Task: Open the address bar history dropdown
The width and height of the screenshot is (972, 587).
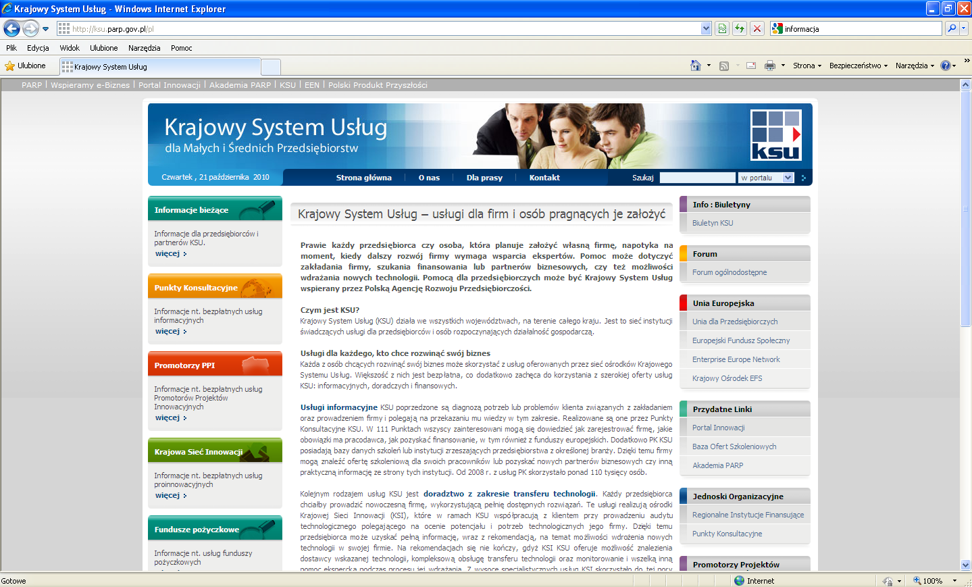Action: click(707, 28)
